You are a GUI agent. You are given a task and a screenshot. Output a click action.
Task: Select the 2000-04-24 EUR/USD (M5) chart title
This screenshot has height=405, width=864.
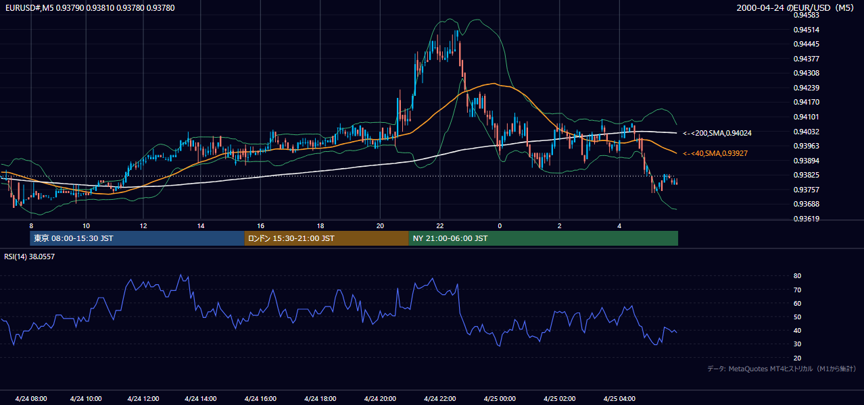coord(796,8)
